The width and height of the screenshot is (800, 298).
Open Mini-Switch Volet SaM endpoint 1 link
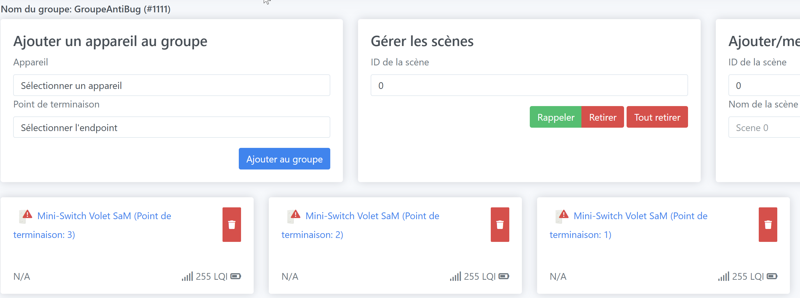pos(629,225)
